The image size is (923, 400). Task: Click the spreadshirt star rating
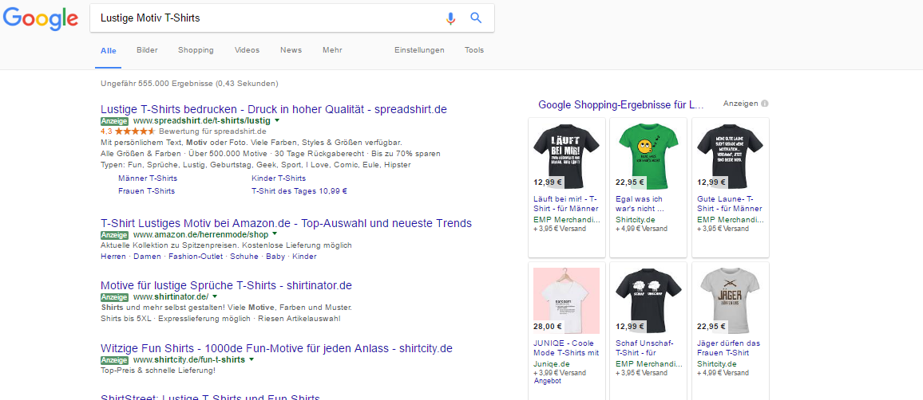point(135,131)
